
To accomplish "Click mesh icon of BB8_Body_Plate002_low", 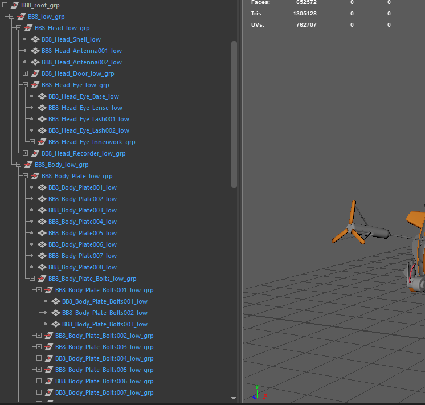I will coord(42,199).
